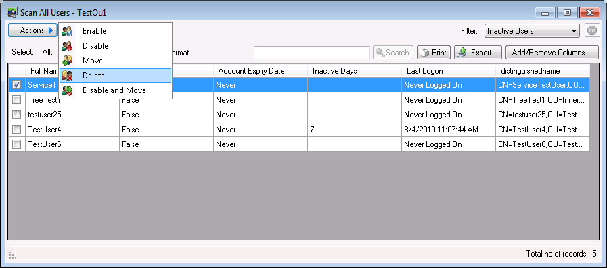
Task: Sort by Last Logon column header
Action: [449, 71]
